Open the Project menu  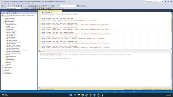[x=18, y=4]
